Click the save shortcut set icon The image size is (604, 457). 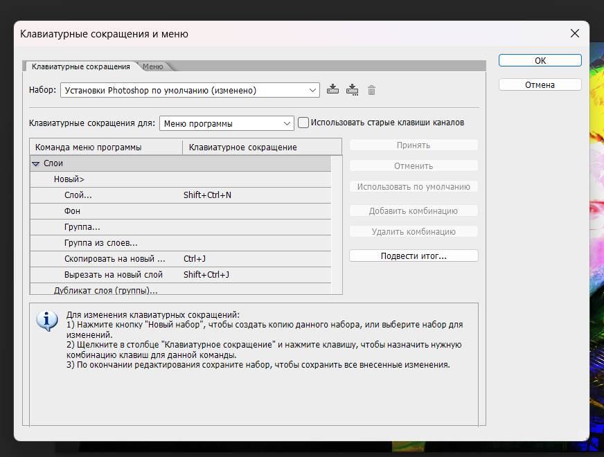(x=332, y=89)
